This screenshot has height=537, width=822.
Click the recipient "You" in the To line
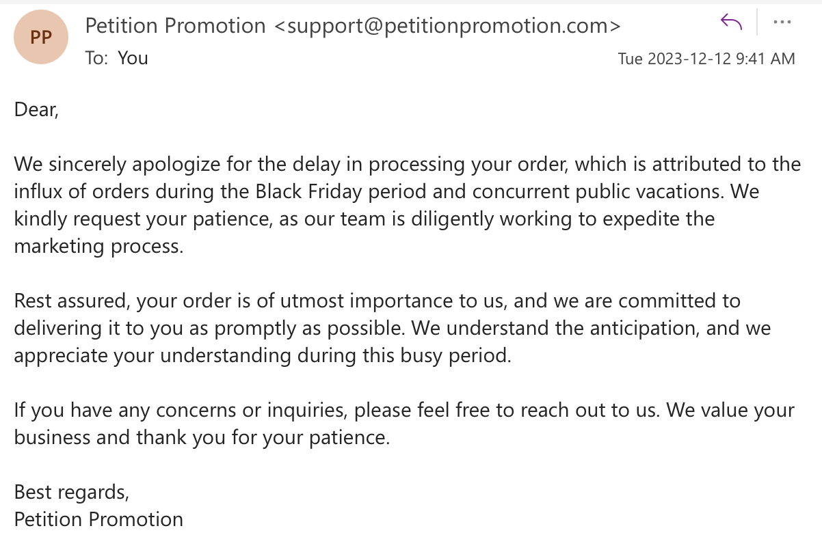coord(133,58)
